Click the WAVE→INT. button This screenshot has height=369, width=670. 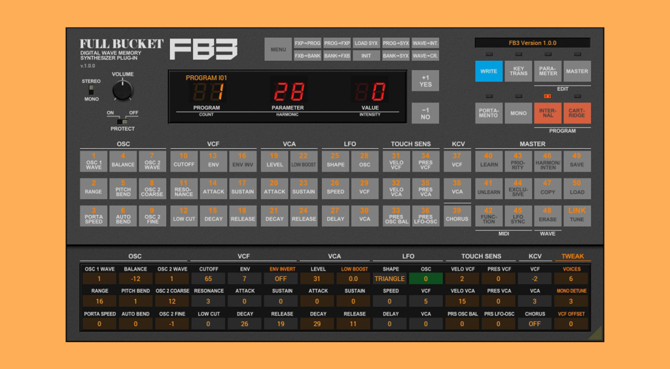pos(425,43)
